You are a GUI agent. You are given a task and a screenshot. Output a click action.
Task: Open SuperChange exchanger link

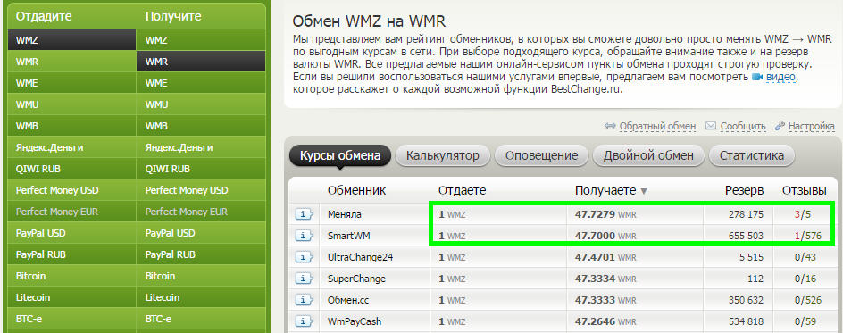356,279
